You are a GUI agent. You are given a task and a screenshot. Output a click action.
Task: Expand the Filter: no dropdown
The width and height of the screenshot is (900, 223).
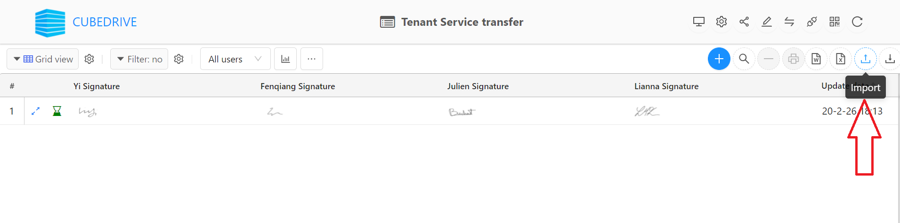click(139, 59)
